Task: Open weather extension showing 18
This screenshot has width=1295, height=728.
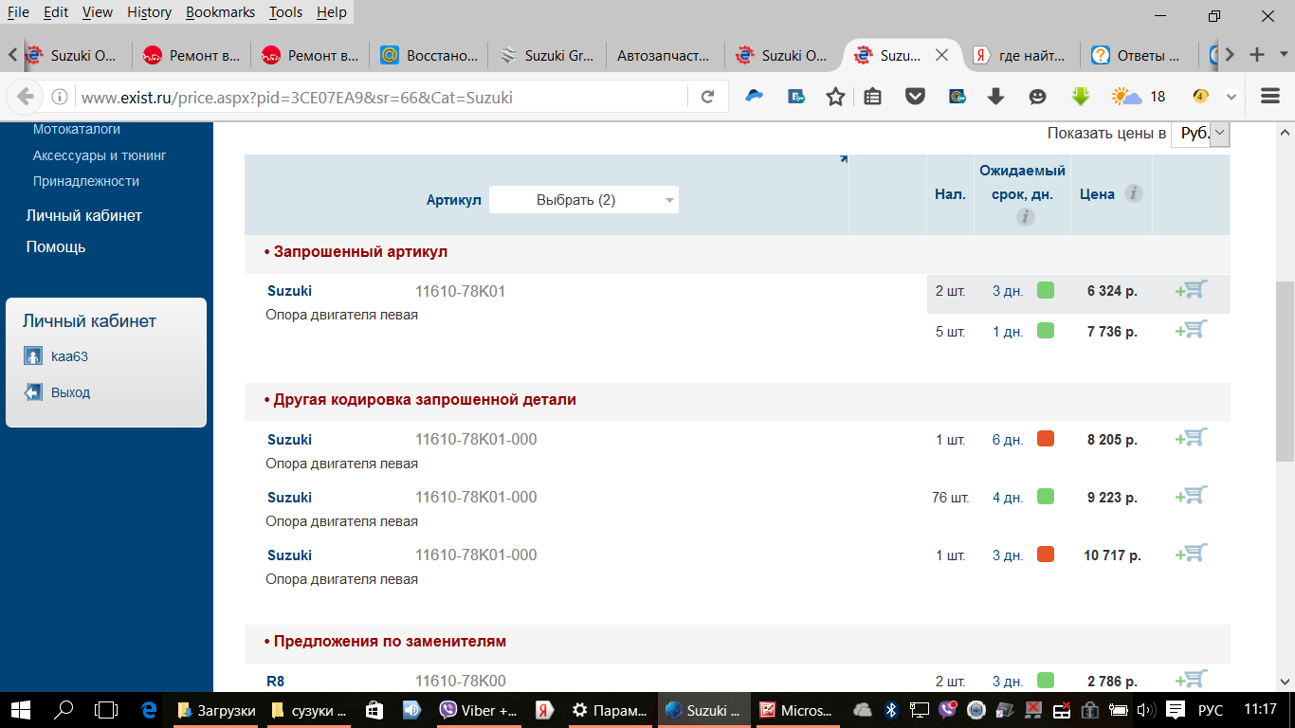Action: pyautogui.click(x=1138, y=97)
